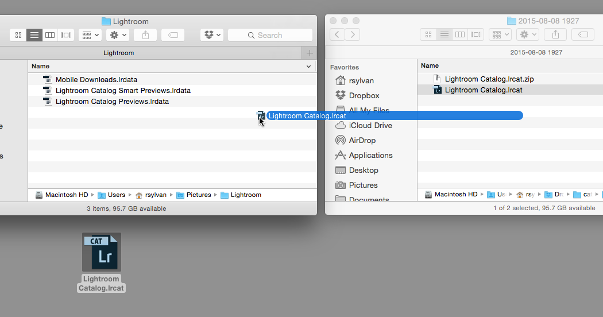The image size is (603, 317).
Task: Click Share button in Lightroom window
Action: (145, 35)
